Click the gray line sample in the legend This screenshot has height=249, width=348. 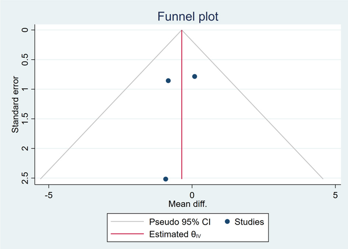(127, 222)
